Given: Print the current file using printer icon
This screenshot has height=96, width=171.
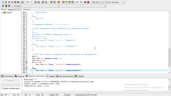Looking at the screenshot, I should pyautogui.click(x=22, y=2).
